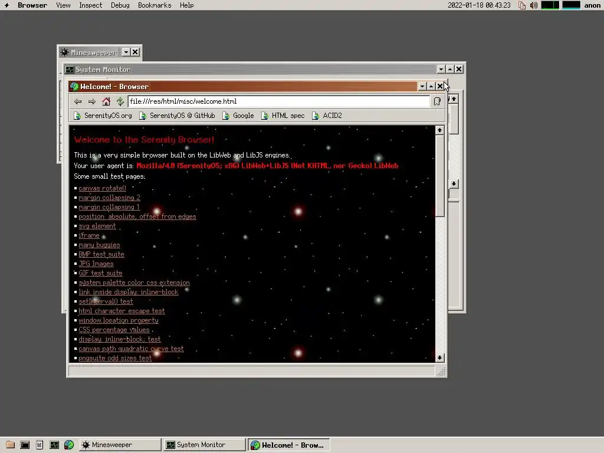
Task: Go forward using the forward arrow
Action: click(91, 101)
